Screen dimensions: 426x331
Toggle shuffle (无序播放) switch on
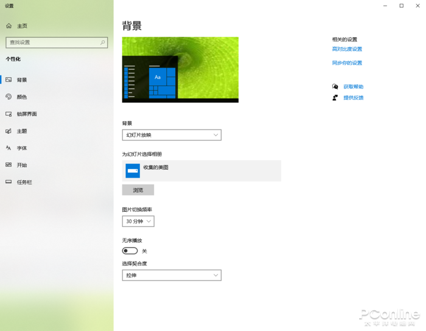(130, 251)
